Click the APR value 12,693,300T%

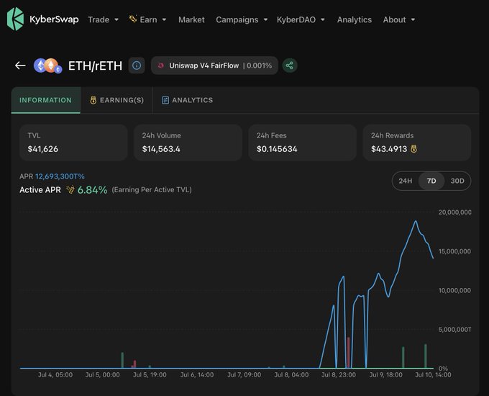[x=60, y=176]
